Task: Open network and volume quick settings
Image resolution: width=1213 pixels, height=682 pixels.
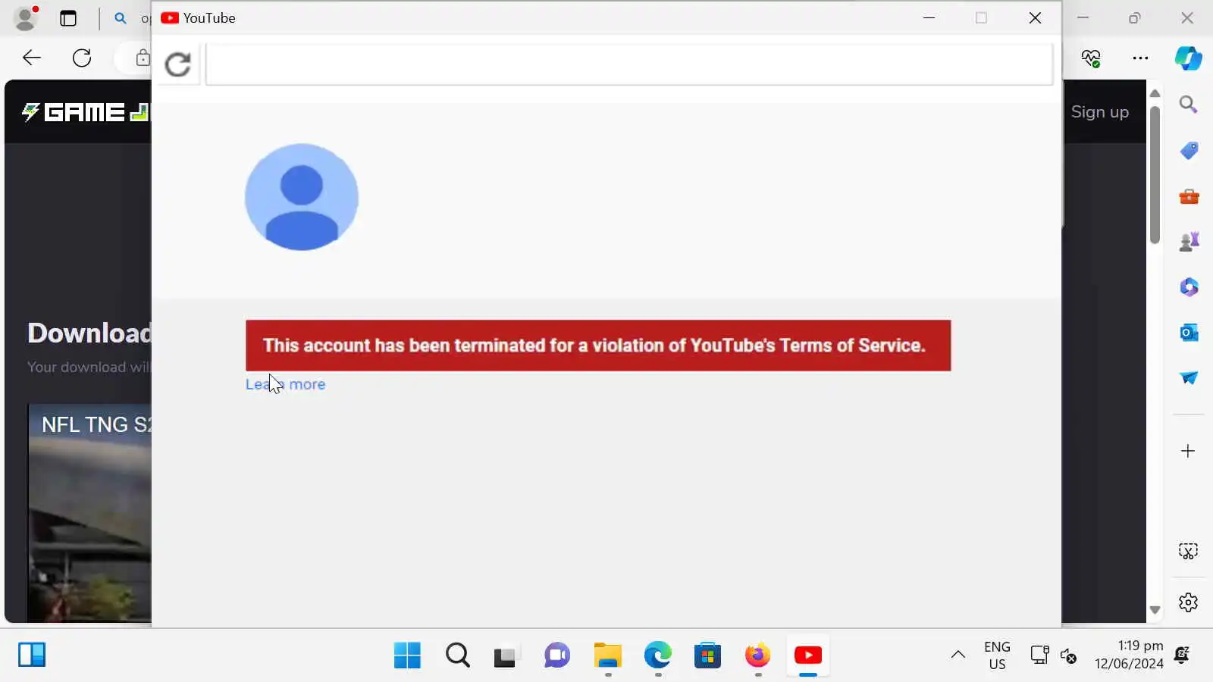Action: [1054, 655]
